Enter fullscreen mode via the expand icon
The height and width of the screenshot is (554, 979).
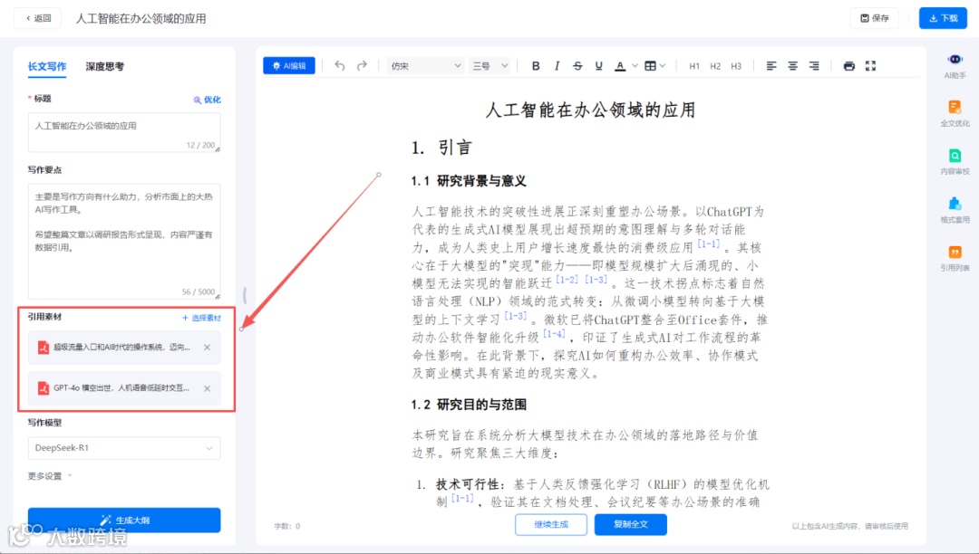coord(871,65)
